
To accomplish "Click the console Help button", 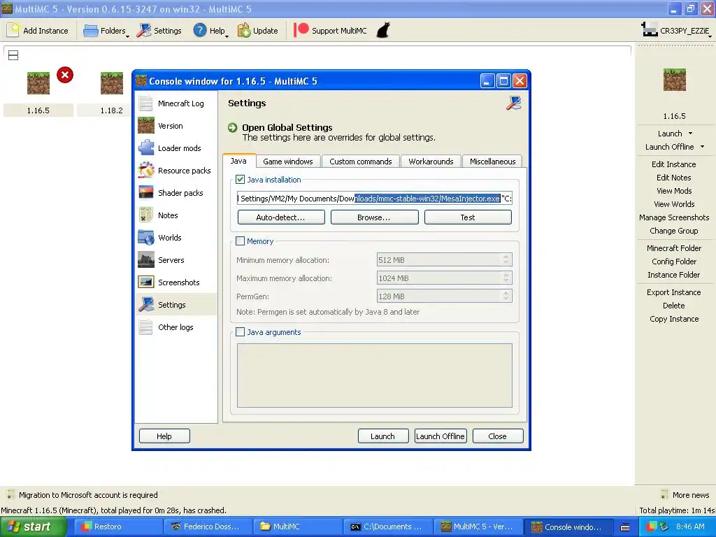I will click(164, 436).
